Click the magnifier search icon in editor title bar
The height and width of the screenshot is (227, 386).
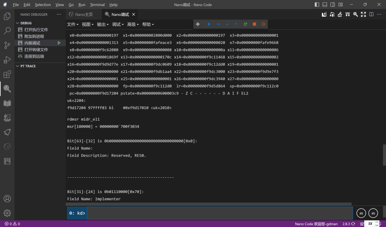(x=356, y=15)
